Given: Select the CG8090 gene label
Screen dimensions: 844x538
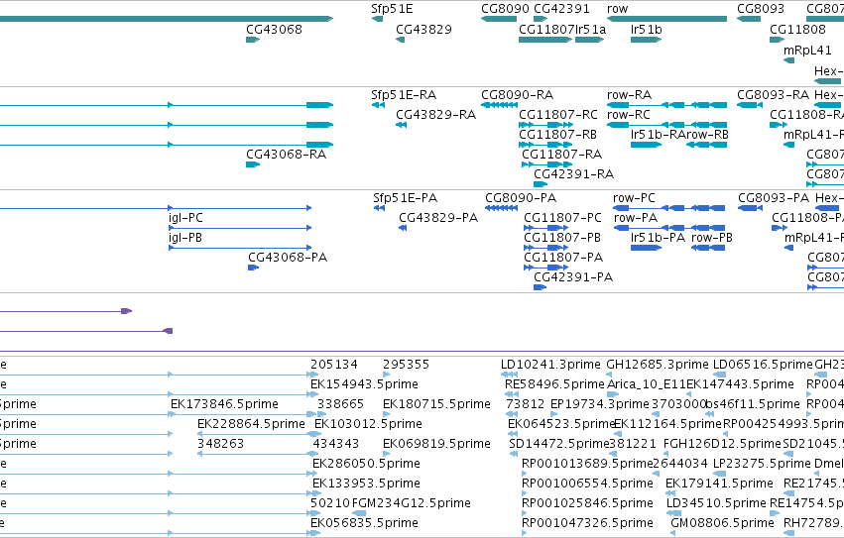Looking at the screenshot, I should click(x=506, y=9).
